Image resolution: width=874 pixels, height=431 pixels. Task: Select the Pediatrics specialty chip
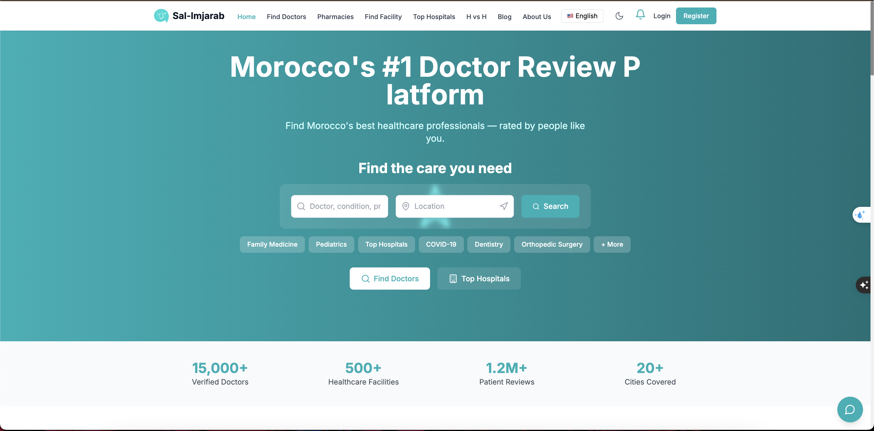tap(331, 244)
